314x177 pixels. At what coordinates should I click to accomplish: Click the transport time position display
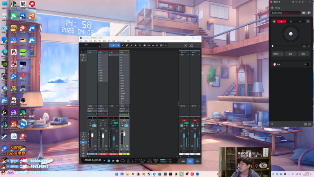pos(93,160)
